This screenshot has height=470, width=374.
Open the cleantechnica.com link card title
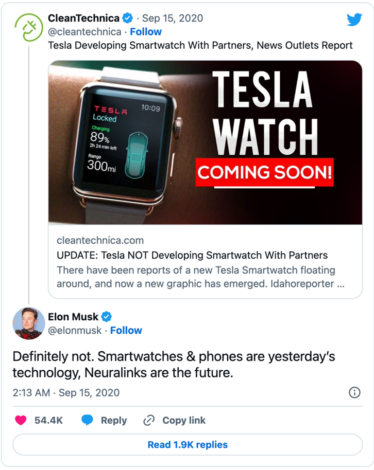coord(192,255)
